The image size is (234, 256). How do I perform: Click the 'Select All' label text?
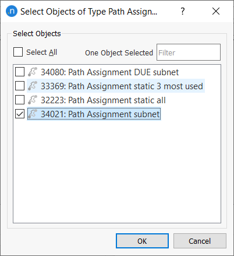coord(41,52)
